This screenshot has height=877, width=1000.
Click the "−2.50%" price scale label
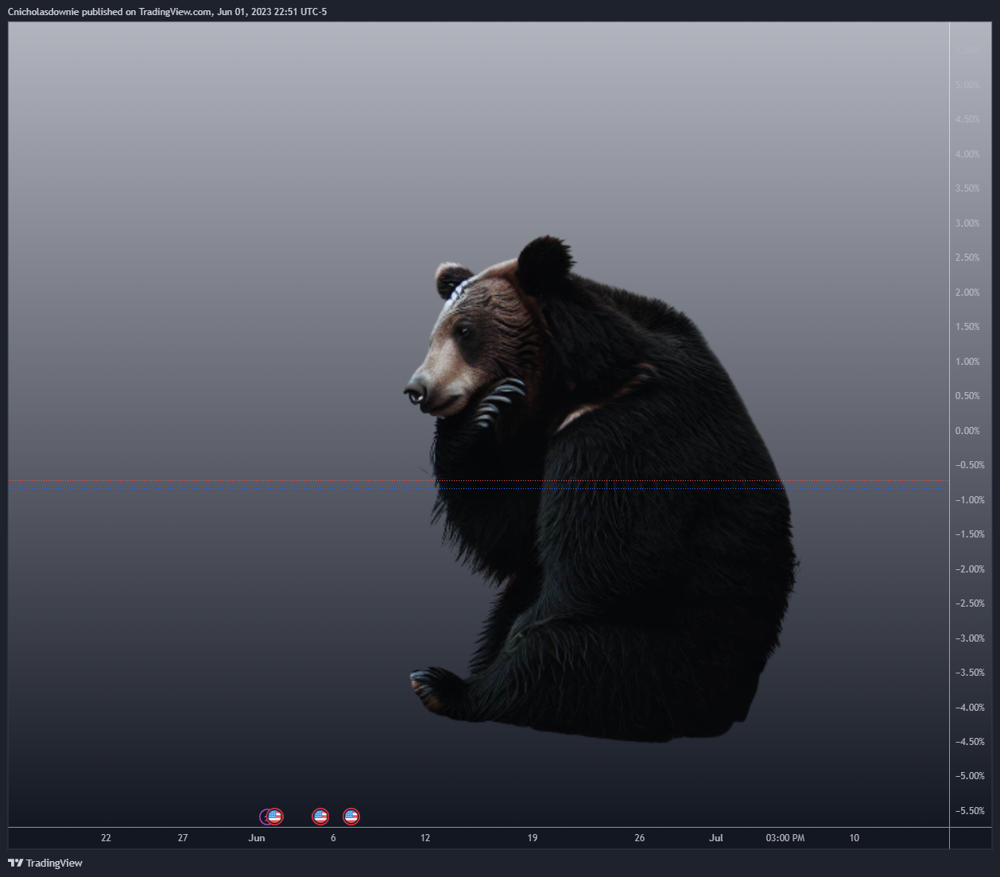coord(970,603)
